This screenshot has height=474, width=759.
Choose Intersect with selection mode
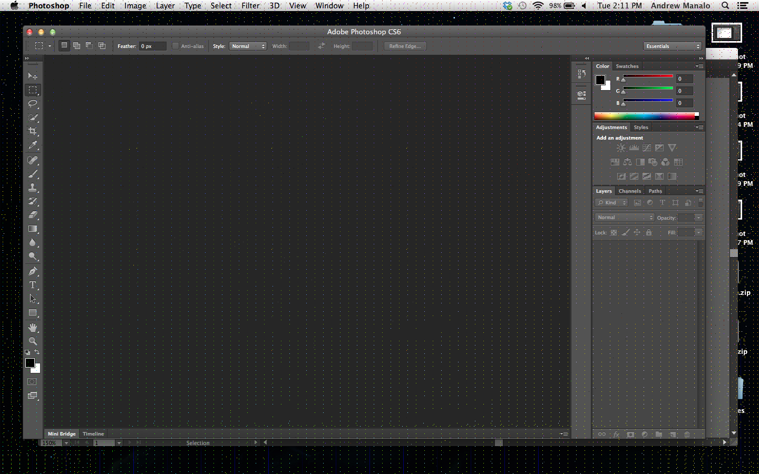click(102, 46)
